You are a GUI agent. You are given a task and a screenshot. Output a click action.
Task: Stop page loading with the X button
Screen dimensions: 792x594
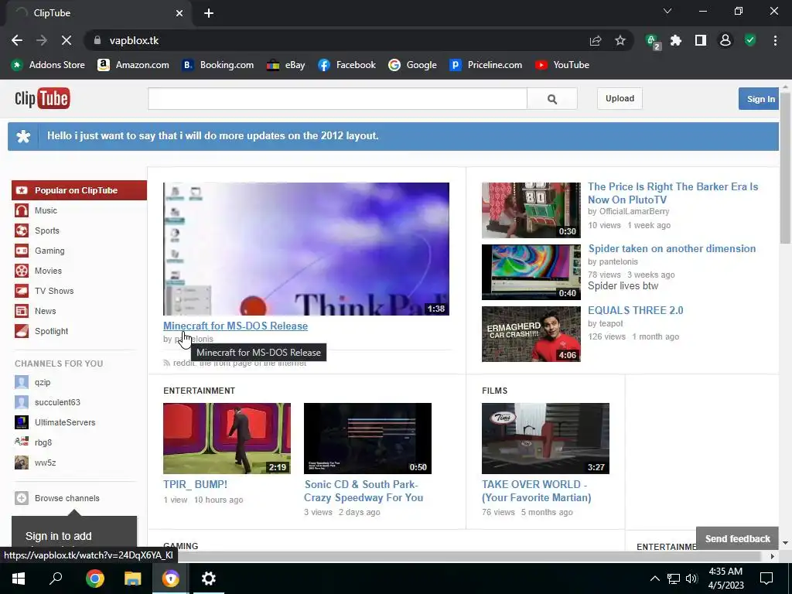pyautogui.click(x=67, y=40)
